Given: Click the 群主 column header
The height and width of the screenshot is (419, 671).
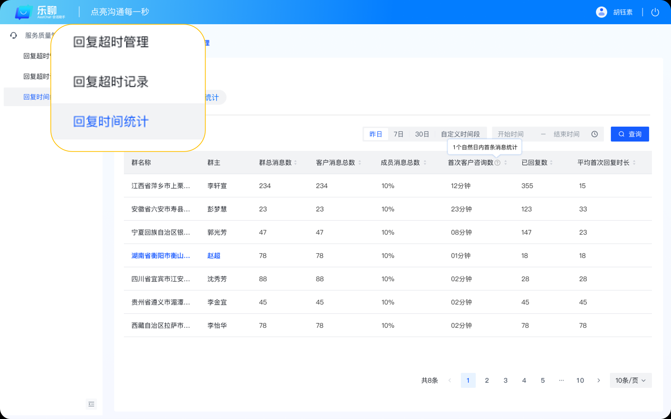Looking at the screenshot, I should pos(214,163).
